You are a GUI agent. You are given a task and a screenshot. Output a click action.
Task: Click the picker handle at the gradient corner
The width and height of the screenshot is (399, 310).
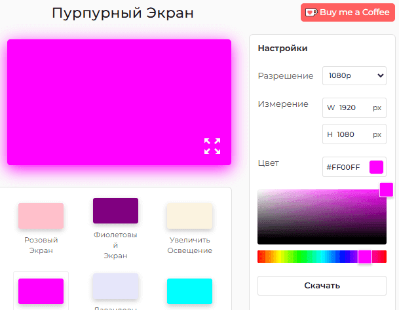(387, 190)
